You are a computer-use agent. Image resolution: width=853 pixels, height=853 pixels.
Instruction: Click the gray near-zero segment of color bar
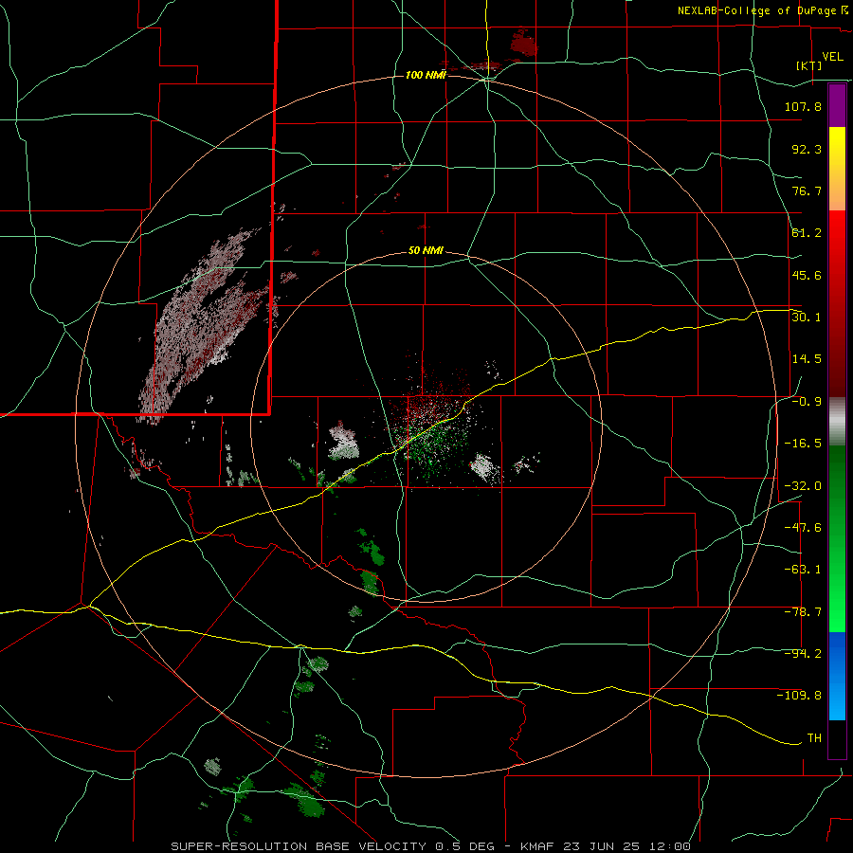click(x=837, y=422)
